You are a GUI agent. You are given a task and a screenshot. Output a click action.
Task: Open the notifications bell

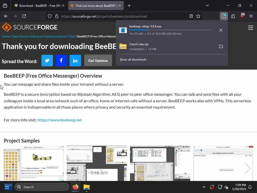coord(250,187)
